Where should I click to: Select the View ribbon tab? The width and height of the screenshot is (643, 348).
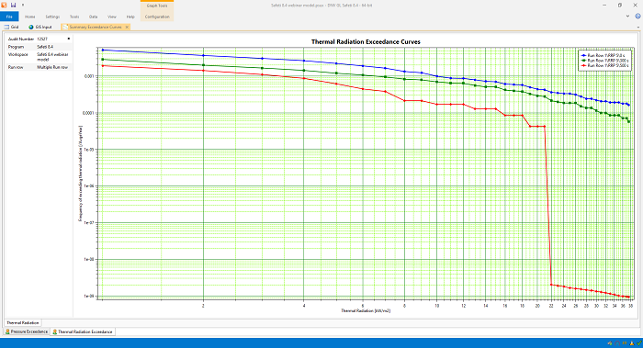pos(111,17)
